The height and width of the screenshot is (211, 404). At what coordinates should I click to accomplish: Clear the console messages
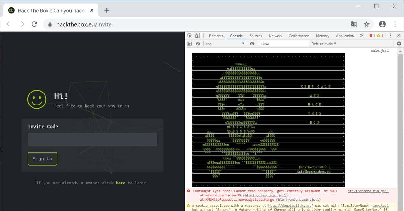coord(198,44)
